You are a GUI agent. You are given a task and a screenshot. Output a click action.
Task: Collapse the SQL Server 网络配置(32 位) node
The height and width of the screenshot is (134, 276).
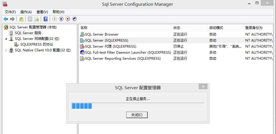coord(6,39)
